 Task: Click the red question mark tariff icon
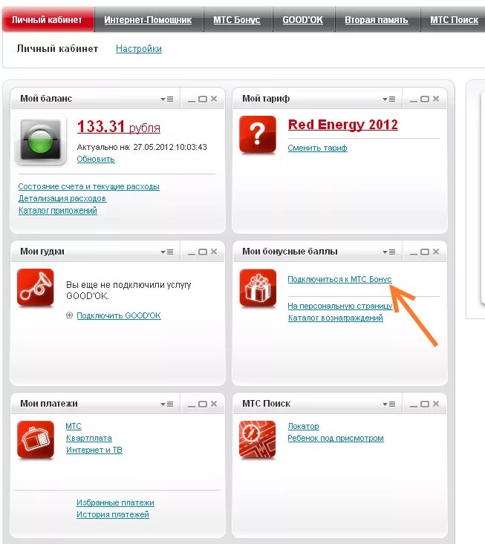coord(258,134)
